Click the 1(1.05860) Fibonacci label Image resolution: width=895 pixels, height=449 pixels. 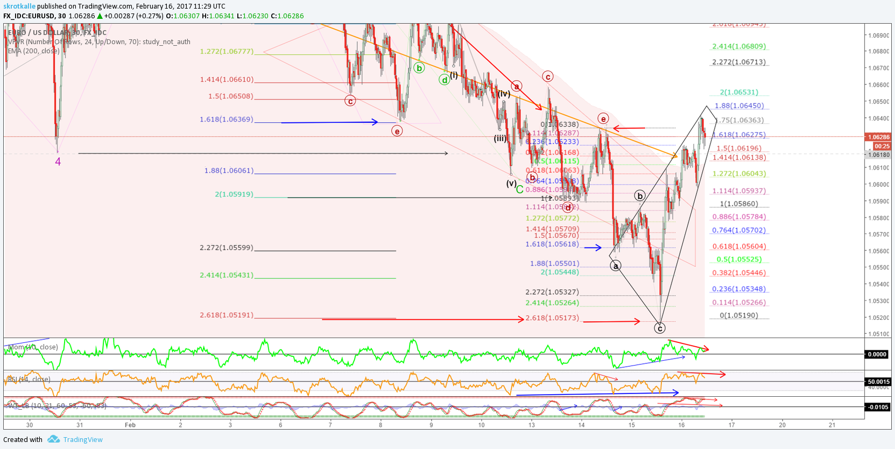point(739,204)
